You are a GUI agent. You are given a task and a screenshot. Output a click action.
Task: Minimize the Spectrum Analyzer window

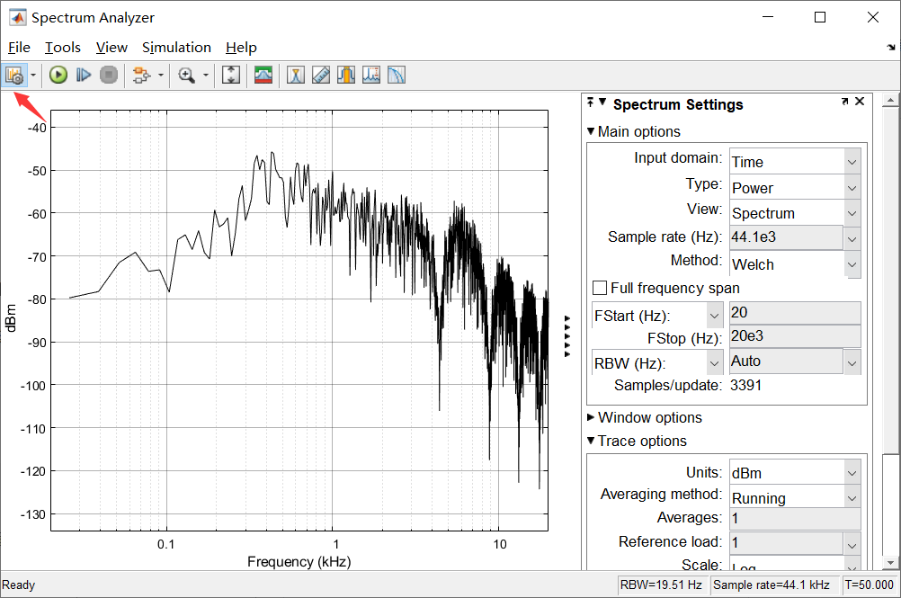pos(768,17)
